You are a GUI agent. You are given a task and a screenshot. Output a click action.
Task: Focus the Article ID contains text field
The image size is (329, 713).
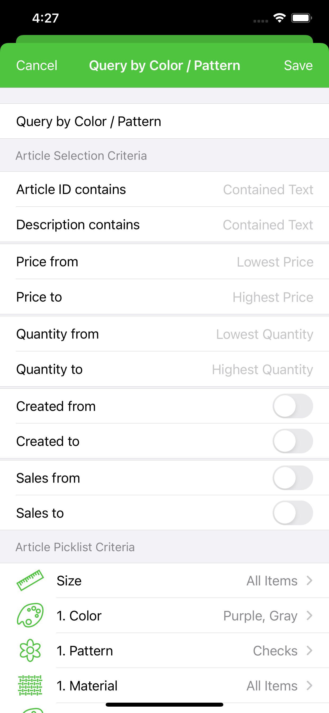164,189
